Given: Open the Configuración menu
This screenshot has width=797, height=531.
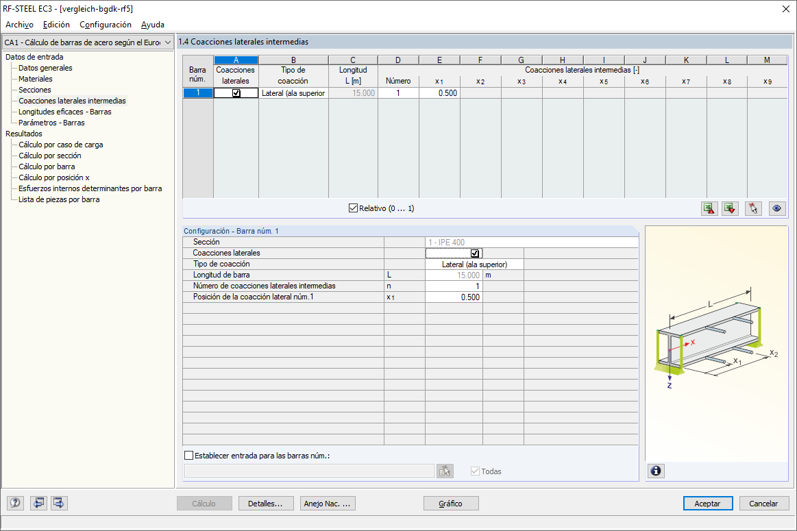Looking at the screenshot, I should pos(106,25).
